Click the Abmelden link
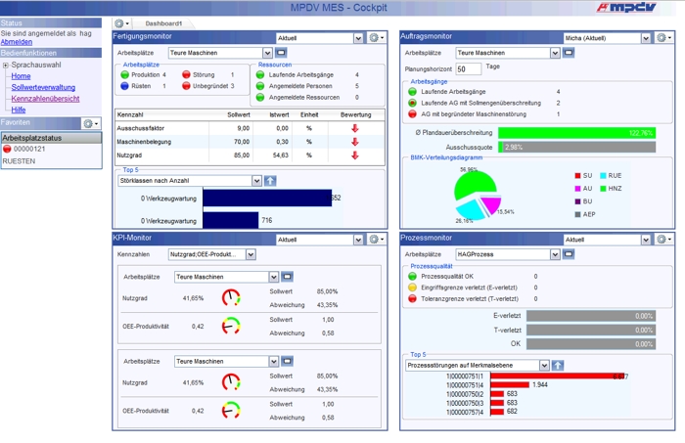The image size is (685, 443). click(17, 42)
